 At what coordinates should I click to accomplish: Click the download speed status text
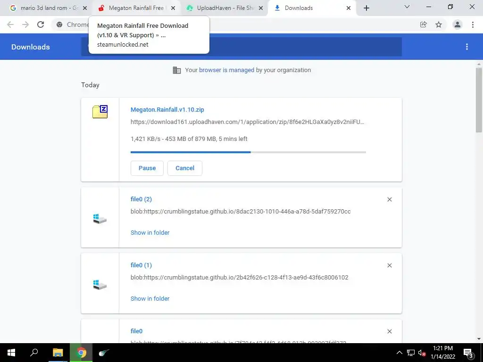(x=189, y=139)
